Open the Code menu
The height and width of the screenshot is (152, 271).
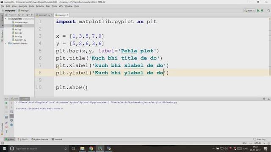(32, 6)
